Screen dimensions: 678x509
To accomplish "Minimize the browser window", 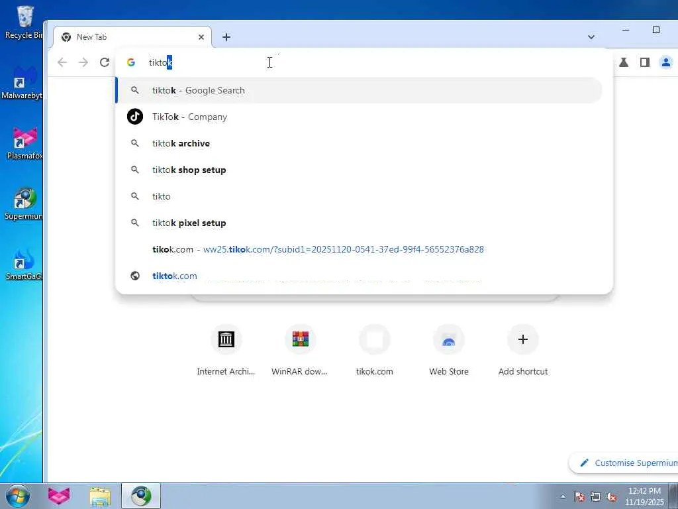I will pyautogui.click(x=625, y=30).
